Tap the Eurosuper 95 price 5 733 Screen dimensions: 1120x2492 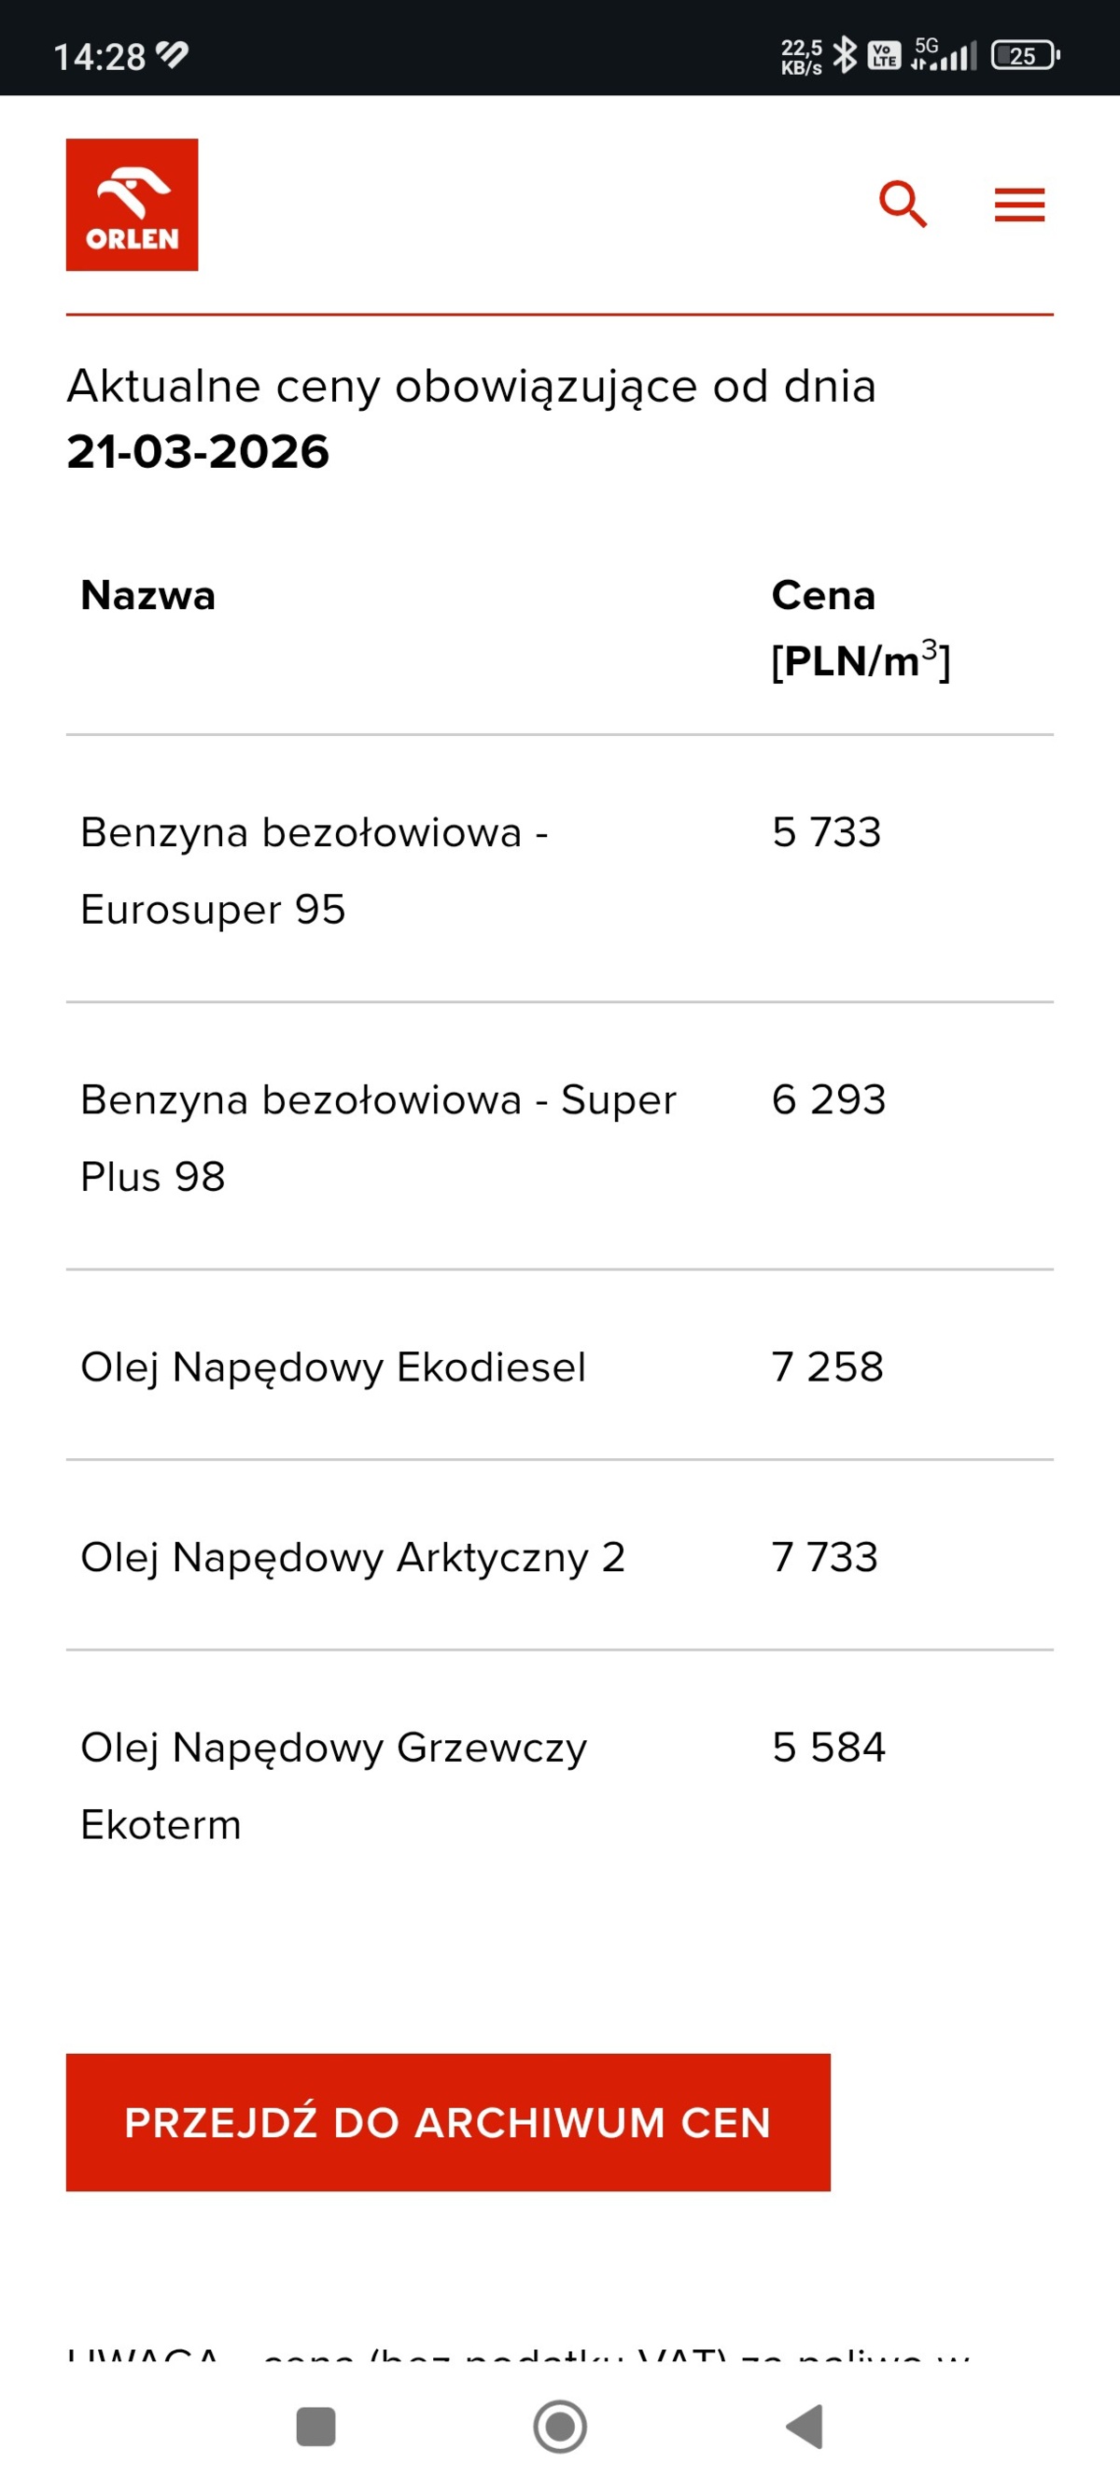point(825,833)
